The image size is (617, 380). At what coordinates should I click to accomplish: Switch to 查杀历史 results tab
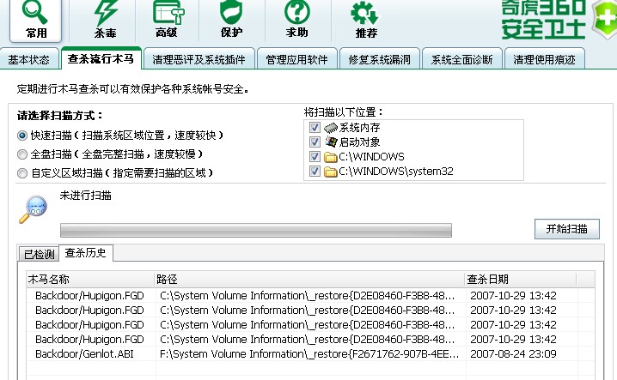point(85,253)
